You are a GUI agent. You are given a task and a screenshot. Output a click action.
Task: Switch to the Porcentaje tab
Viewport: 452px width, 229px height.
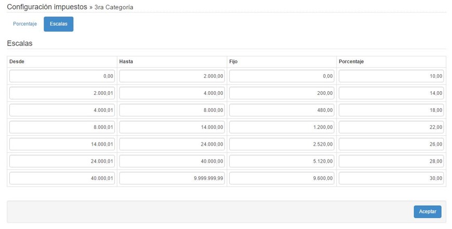[x=25, y=24]
